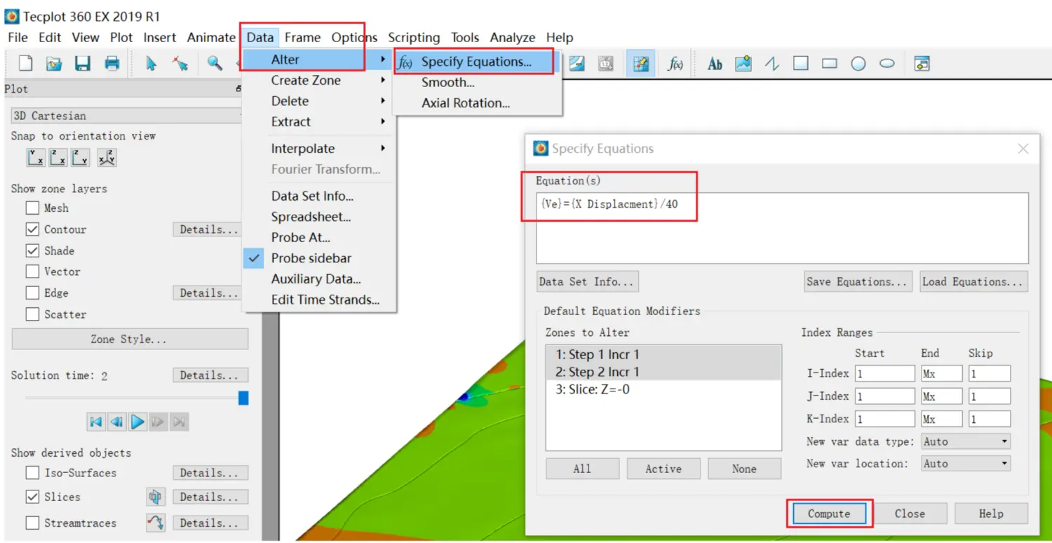The height and width of the screenshot is (543, 1052).
Task: Select the square drawing tool
Action: point(801,64)
